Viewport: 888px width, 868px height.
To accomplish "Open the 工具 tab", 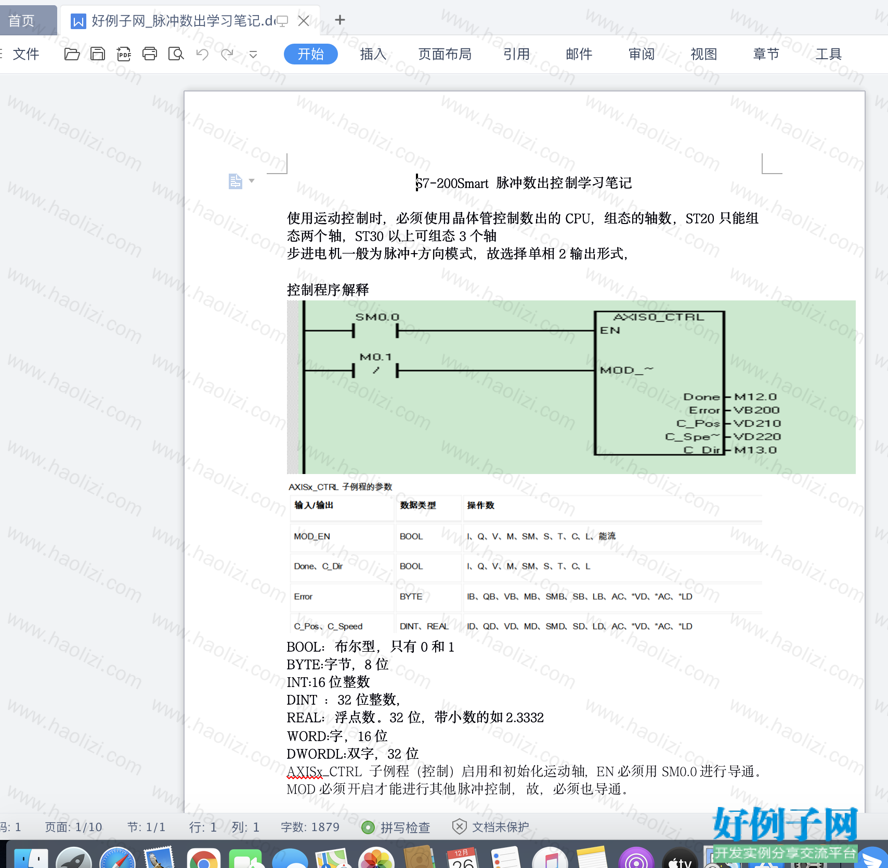I will pyautogui.click(x=829, y=54).
